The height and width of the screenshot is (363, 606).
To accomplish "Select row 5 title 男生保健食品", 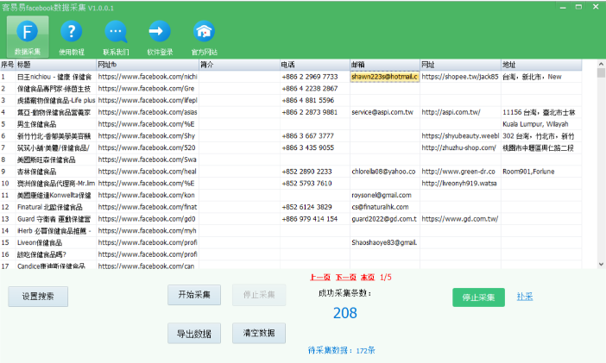I will 55,124.
